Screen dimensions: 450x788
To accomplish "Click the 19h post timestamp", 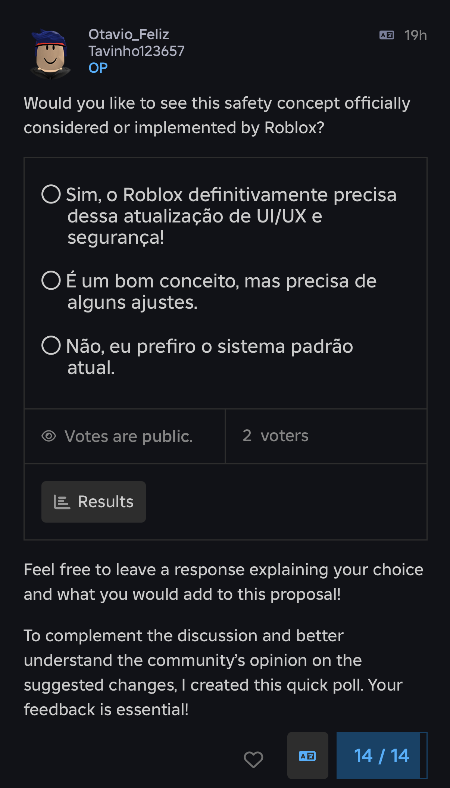I will click(x=416, y=35).
